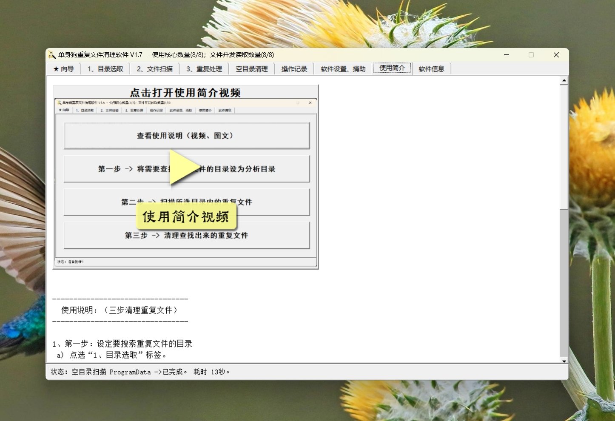Viewport: 615px width, 421px height.
Task: Click the scrollbar up arrow
Action: 564,80
